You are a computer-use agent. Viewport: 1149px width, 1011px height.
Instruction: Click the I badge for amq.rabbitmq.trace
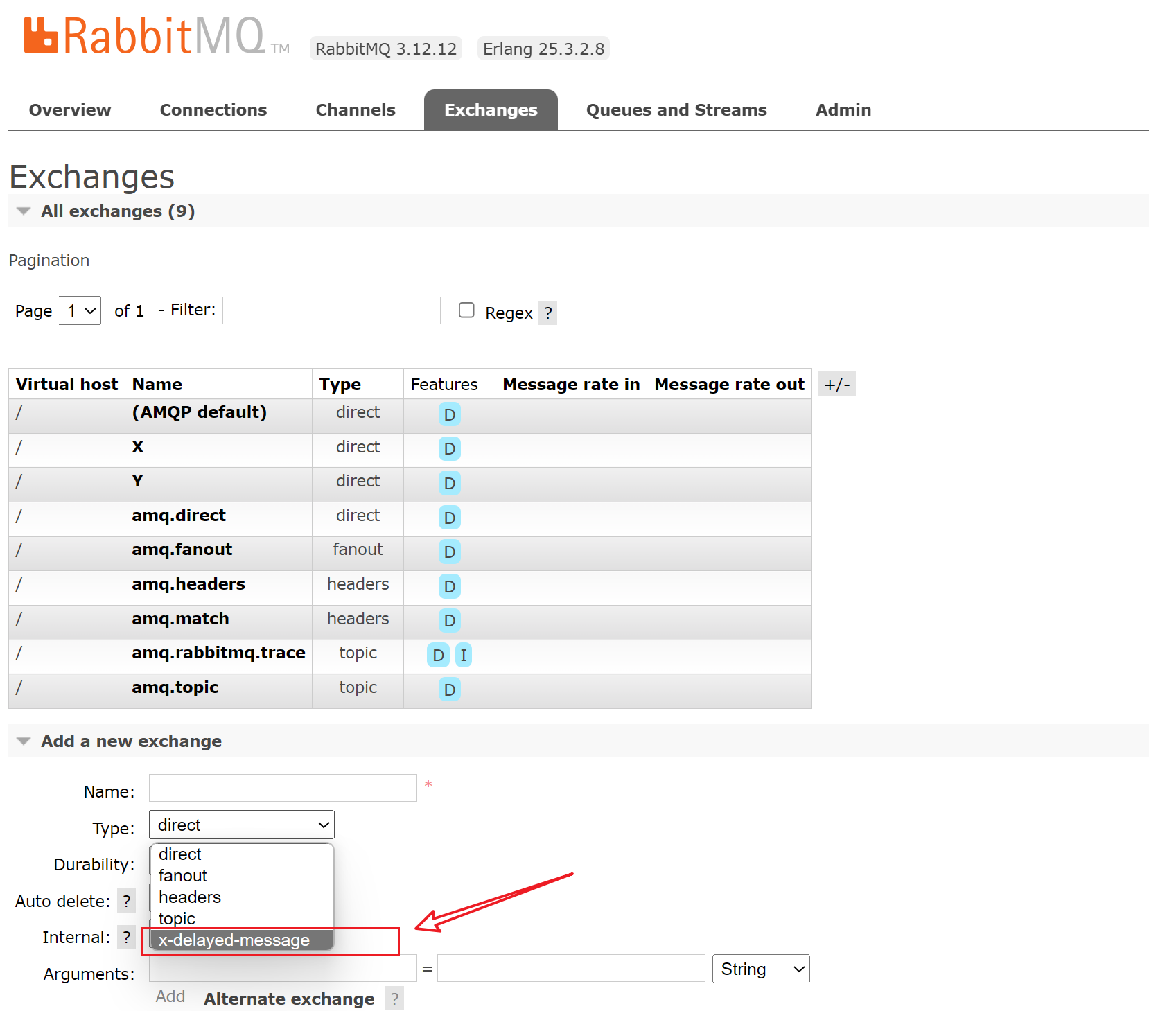[x=464, y=655]
